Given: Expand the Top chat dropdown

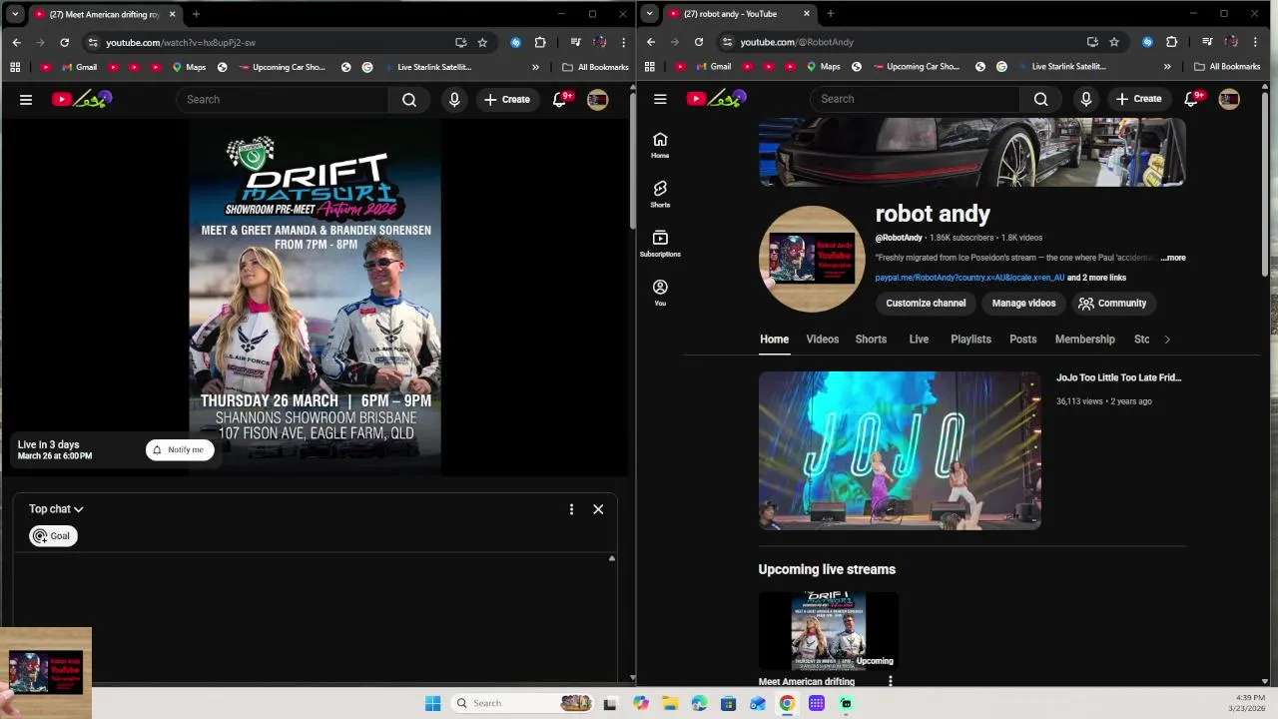Looking at the screenshot, I should click(56, 509).
